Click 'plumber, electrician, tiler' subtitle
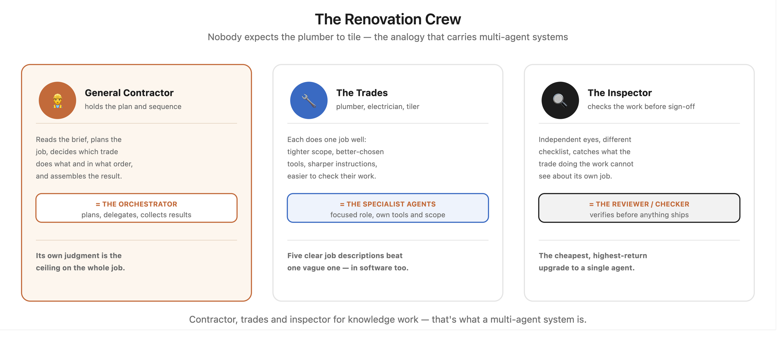The height and width of the screenshot is (337, 783). click(377, 107)
